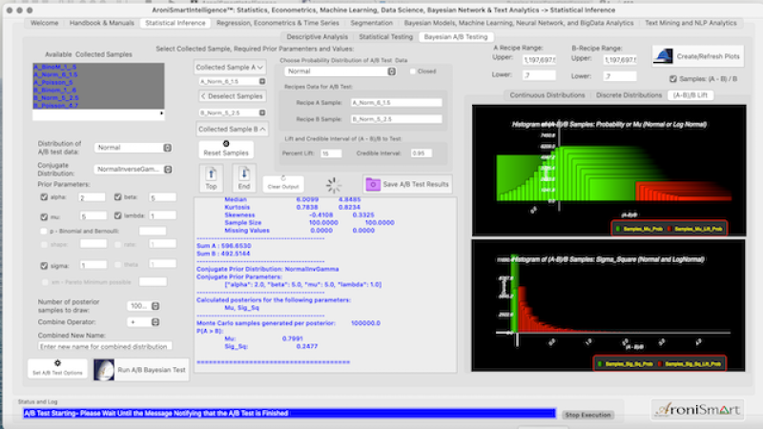Open Choose Probability Distribution Normal dropdown
Image resolution: width=763 pixels, height=429 pixels.
point(340,71)
